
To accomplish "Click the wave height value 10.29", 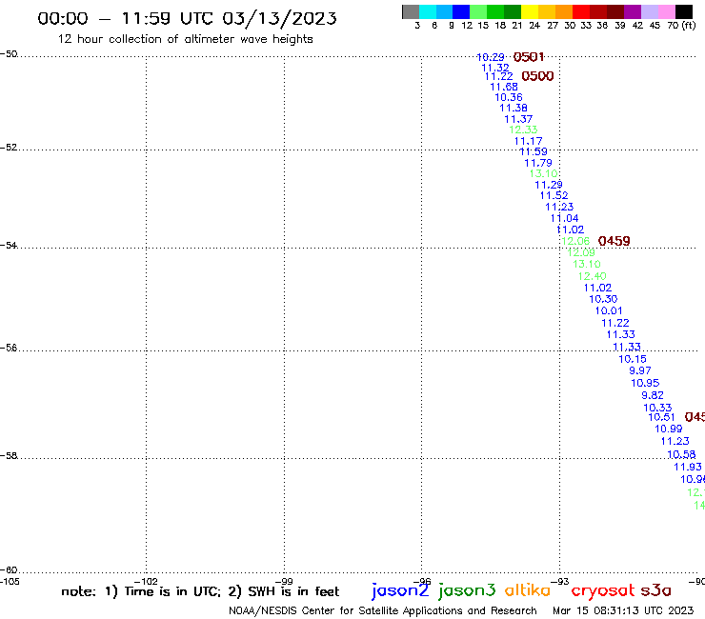I will [490, 57].
